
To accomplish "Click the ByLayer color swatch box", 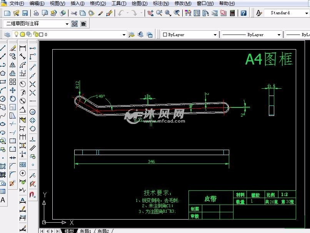I will click(x=165, y=35).
